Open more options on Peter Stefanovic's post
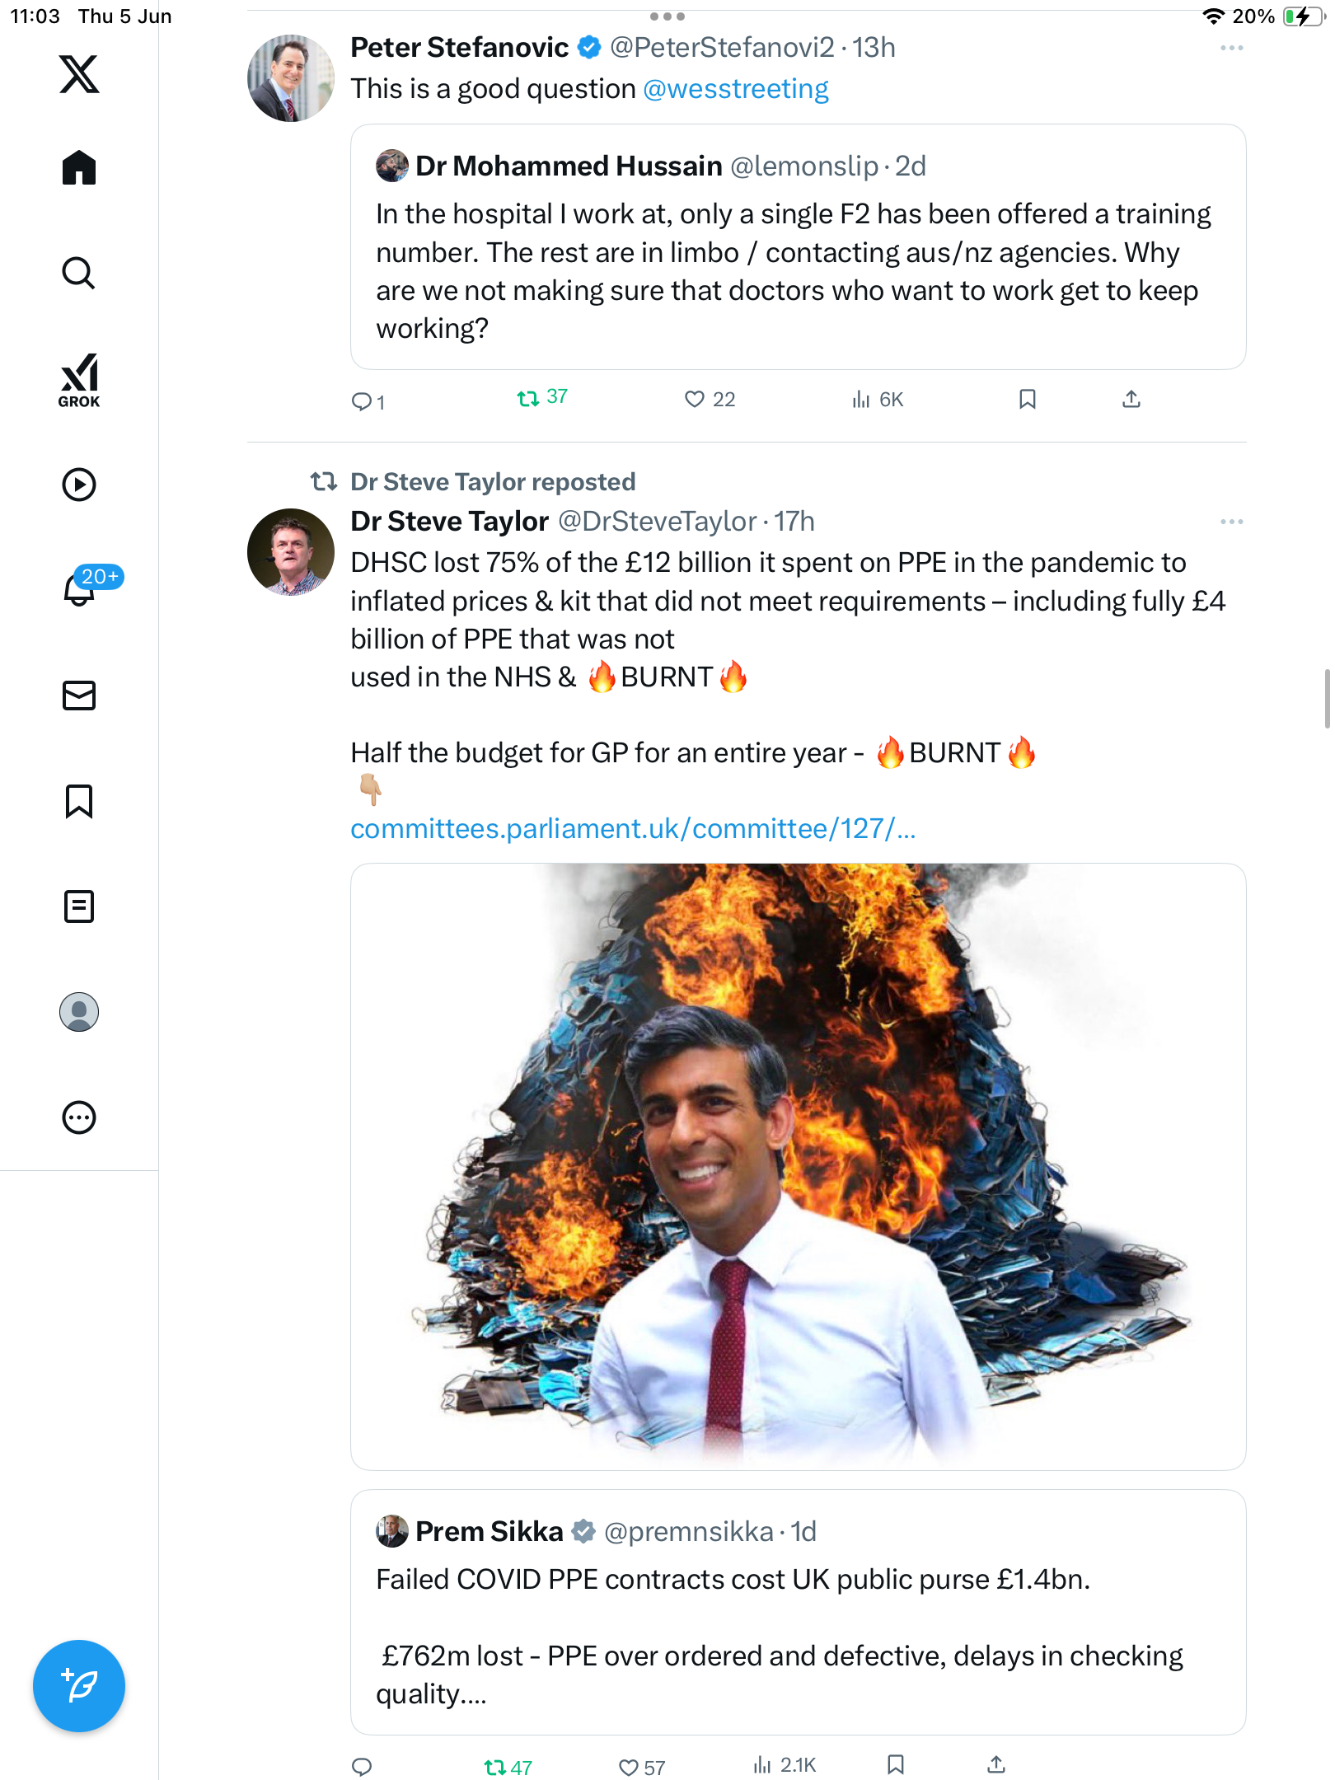 coord(1231,49)
